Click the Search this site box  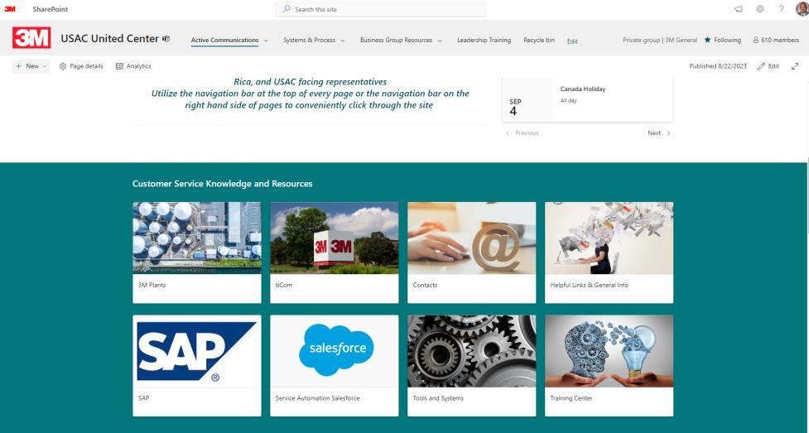(x=381, y=9)
